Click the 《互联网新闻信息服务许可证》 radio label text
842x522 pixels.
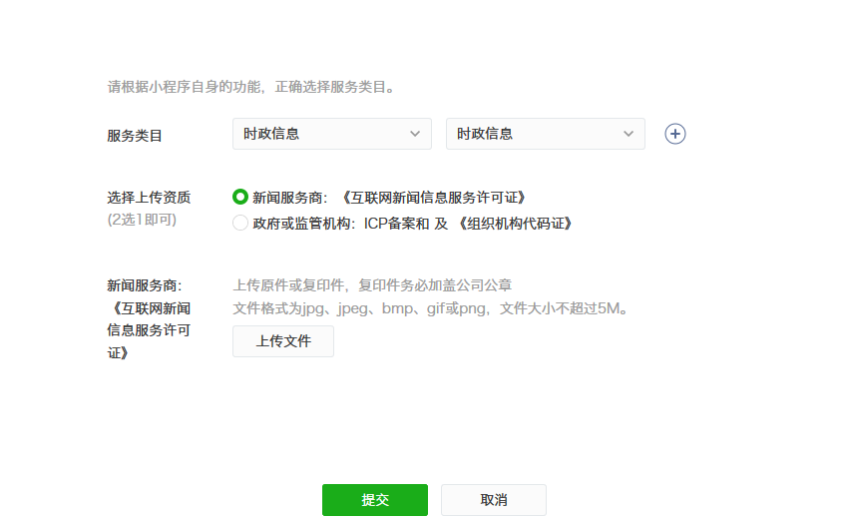pos(433,198)
